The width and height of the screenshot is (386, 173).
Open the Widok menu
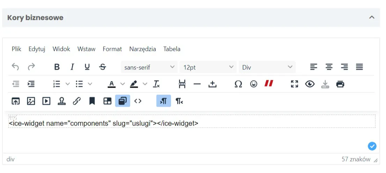click(x=61, y=49)
